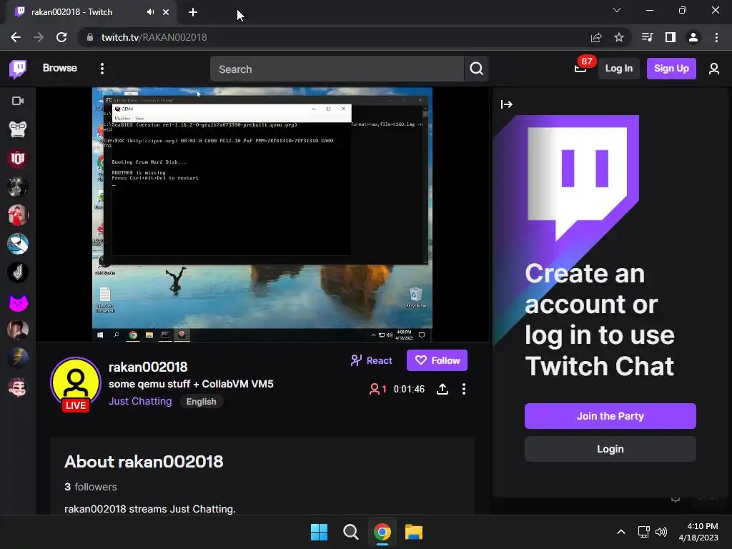Open Chrome's tab search dropdown chevron

coord(617,10)
